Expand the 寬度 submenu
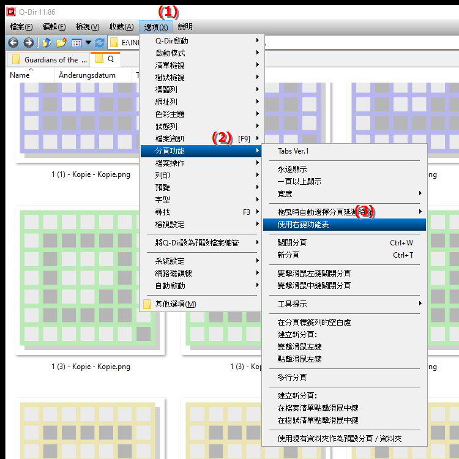This screenshot has width=459, height=459. pyautogui.click(x=345, y=194)
